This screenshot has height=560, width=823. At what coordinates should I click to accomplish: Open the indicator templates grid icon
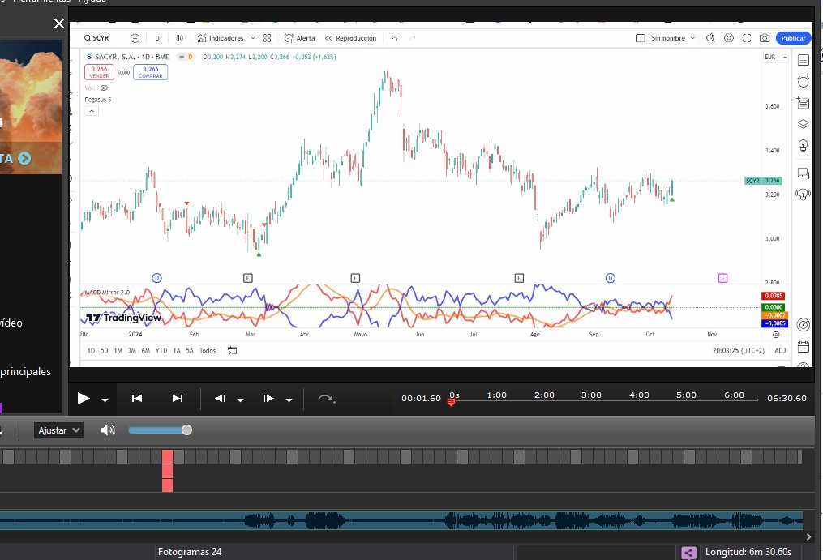[267, 38]
